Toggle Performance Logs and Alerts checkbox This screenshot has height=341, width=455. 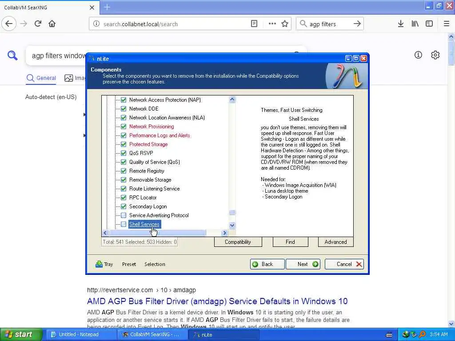(x=124, y=135)
